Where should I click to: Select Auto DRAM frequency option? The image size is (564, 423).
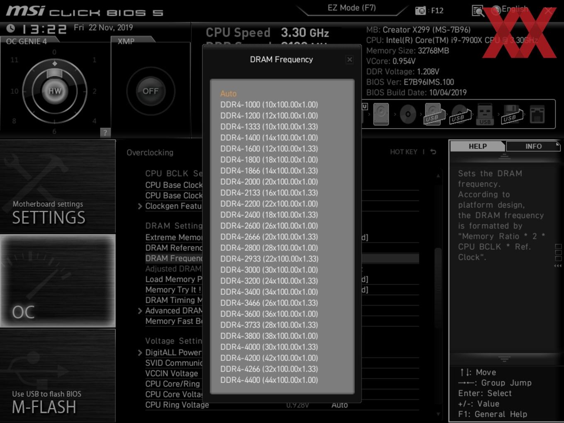tap(228, 94)
